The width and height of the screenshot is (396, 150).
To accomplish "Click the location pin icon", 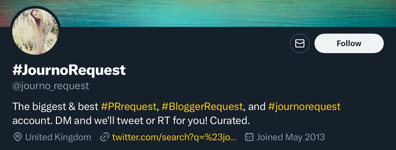I will (18, 137).
